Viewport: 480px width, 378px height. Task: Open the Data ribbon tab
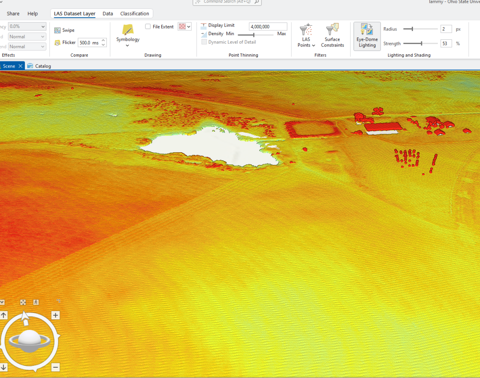pyautogui.click(x=107, y=14)
